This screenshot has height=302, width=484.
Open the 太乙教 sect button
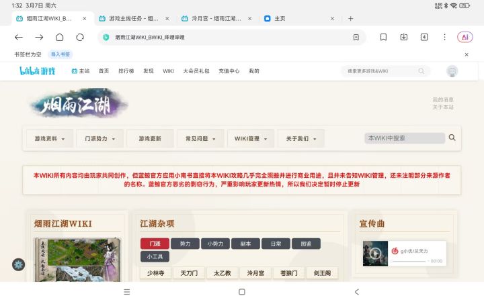click(x=223, y=273)
